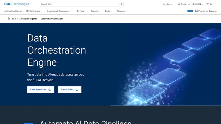Click the Contact Us link text

click(185, 4)
